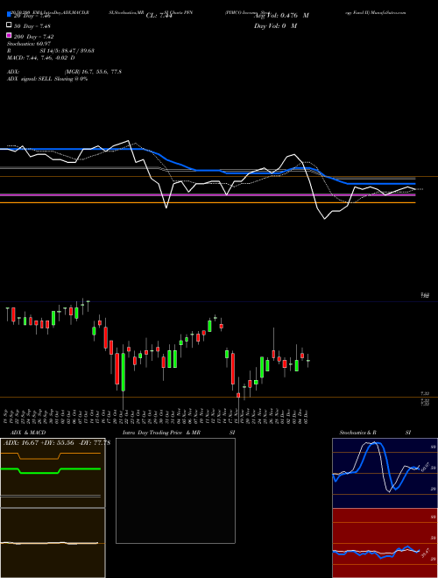The height and width of the screenshot is (578, 438).
Task: Open the ADX indicator chart panel
Action: pos(53,473)
